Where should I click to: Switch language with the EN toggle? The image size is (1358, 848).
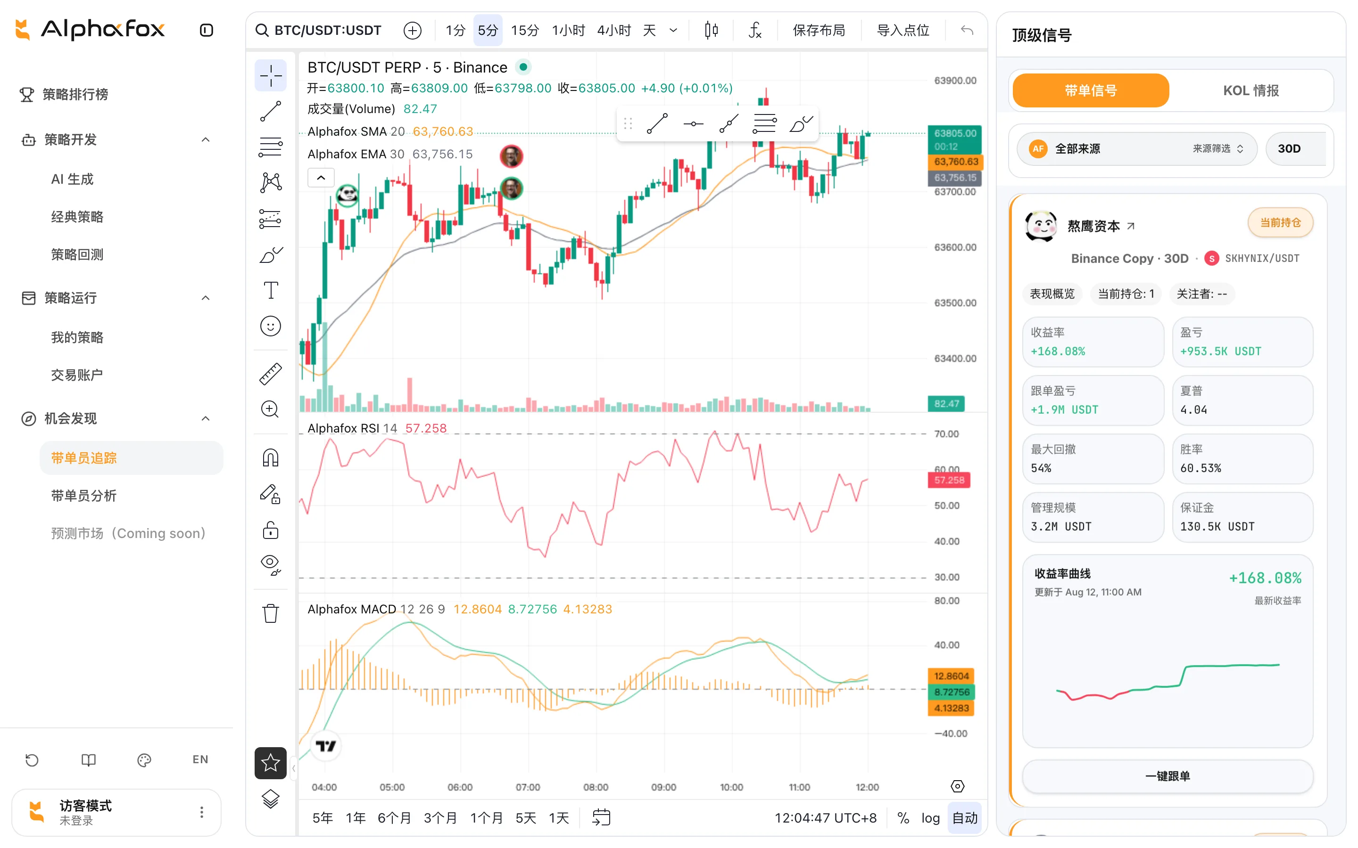click(x=200, y=759)
